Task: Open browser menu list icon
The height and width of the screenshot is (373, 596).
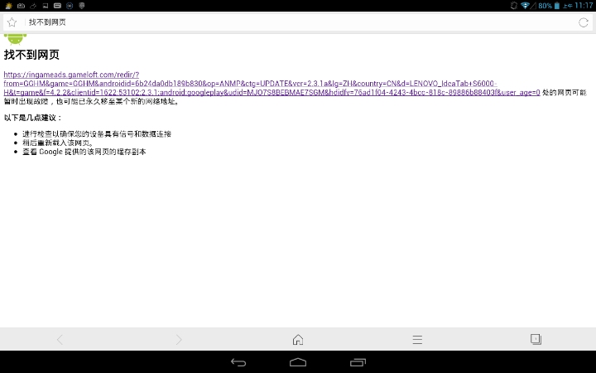Action: (417, 340)
